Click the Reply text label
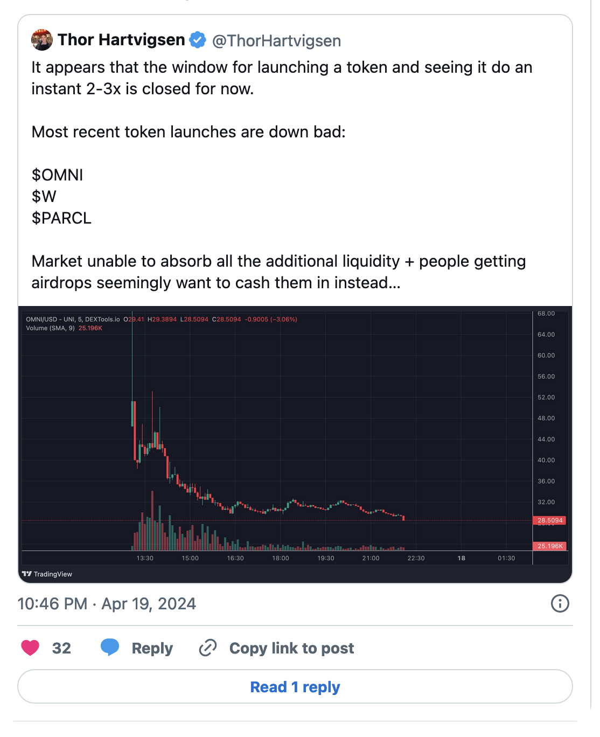This screenshot has height=737, width=600. [x=152, y=648]
